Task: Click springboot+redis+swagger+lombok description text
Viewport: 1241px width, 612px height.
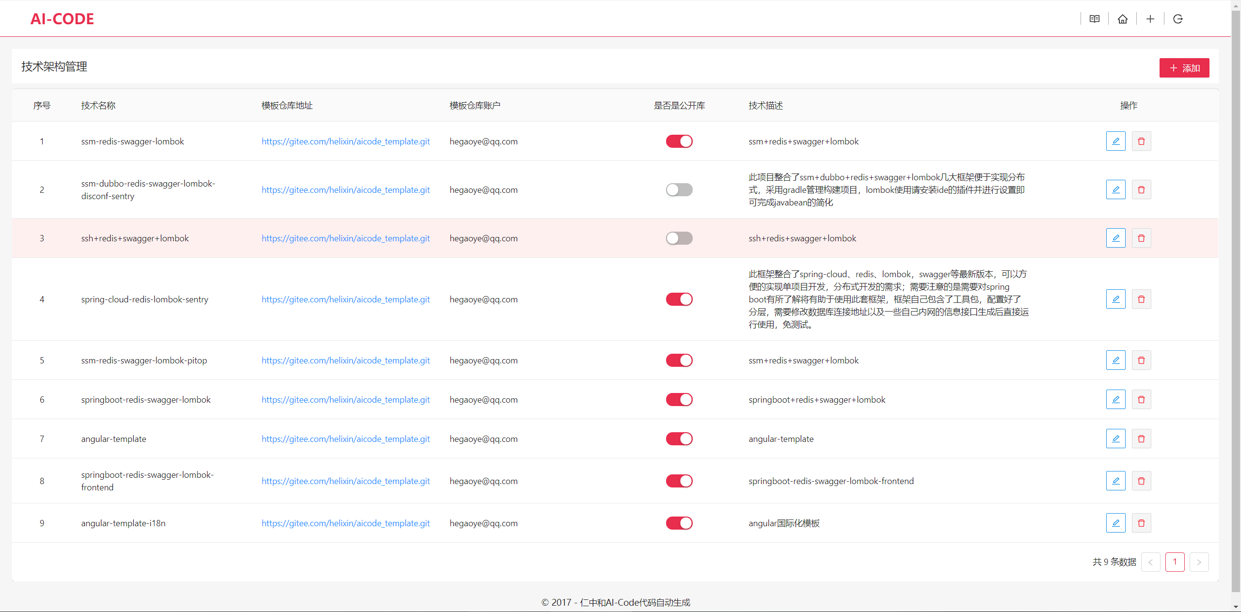Action: 817,399
